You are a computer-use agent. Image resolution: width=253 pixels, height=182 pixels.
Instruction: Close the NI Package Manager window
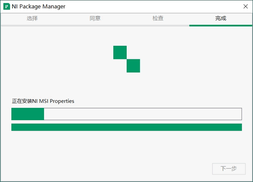pyautogui.click(x=245, y=7)
